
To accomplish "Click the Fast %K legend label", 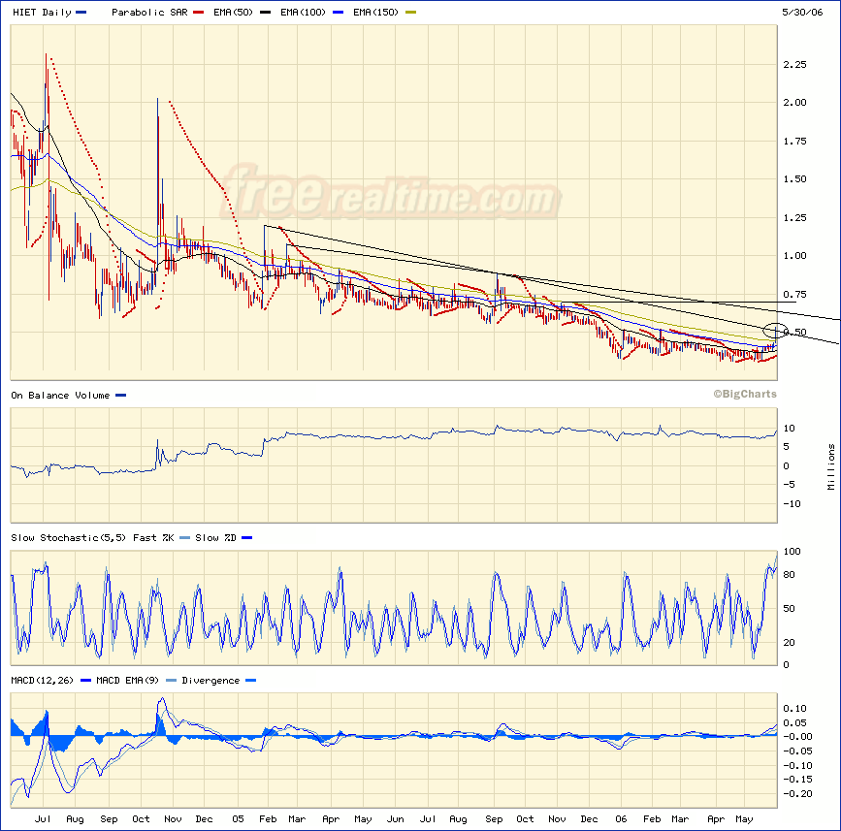I will click(x=153, y=538).
